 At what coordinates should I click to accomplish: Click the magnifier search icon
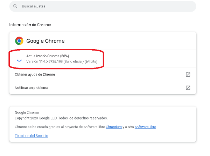click(x=15, y=6)
